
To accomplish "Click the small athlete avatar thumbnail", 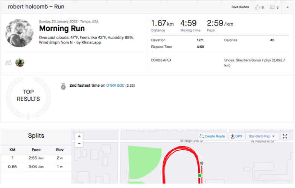I will (x=20, y=63).
